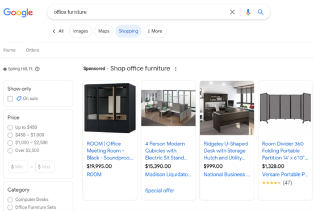Screen dimensions: 314x211
Task: Open the Ridgeley U-Shaped Desk listing
Action: pyautogui.click(x=225, y=151)
